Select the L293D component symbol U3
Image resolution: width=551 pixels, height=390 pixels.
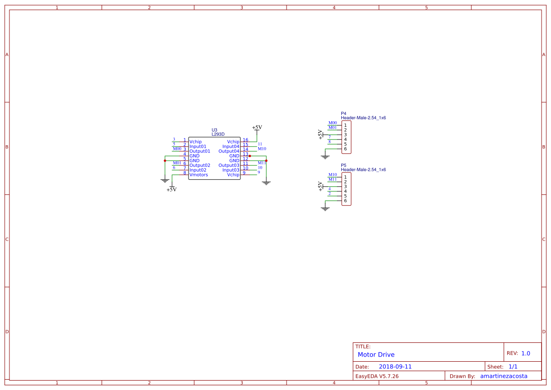[214, 158]
